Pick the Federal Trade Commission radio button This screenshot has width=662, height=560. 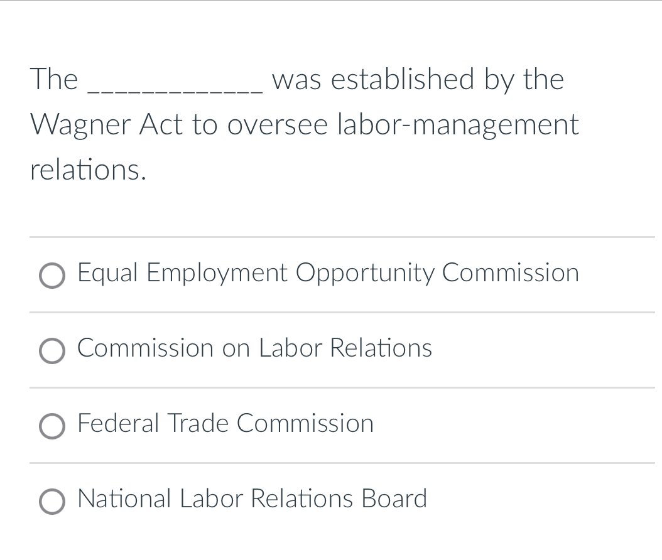tap(52, 426)
